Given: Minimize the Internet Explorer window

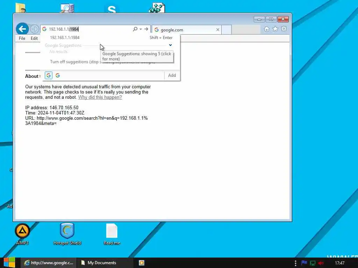Looking at the screenshot, I should [x=259, y=20].
